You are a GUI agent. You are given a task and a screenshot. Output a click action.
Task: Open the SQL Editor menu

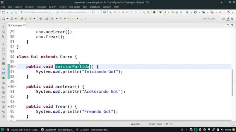point(74,7)
